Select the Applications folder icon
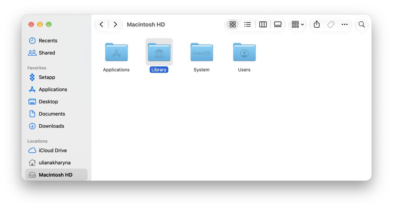The height and width of the screenshot is (209, 393). tap(116, 52)
